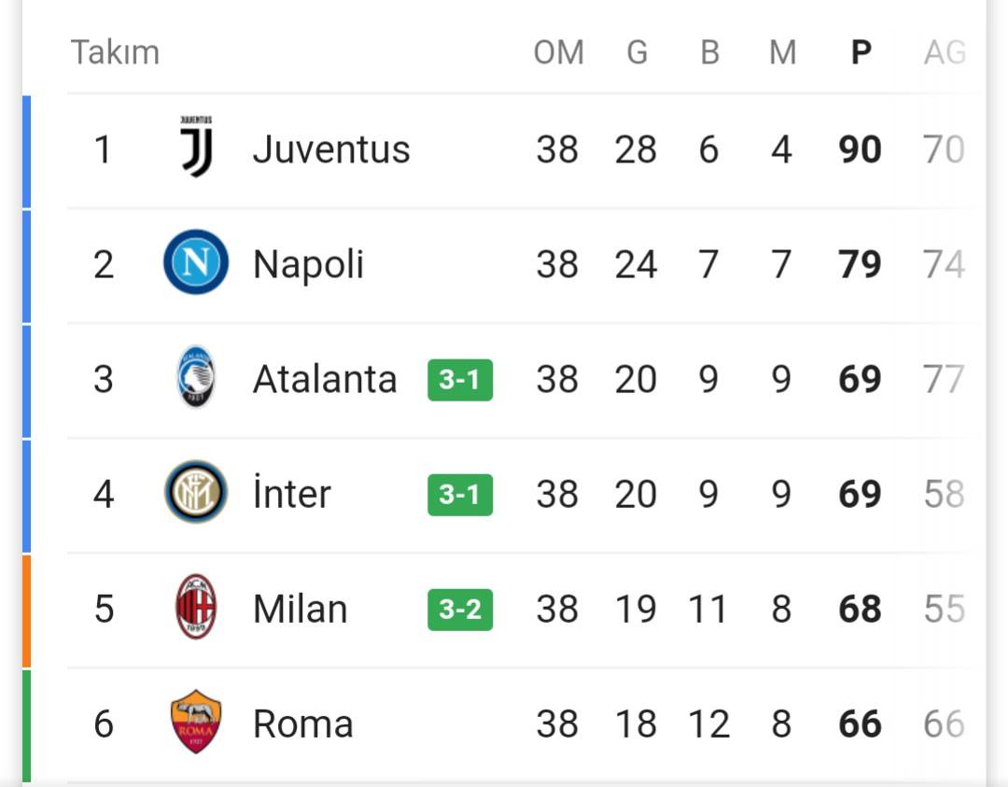The image size is (1008, 787).
Task: Click the Inter club crest
Action: pos(196,492)
